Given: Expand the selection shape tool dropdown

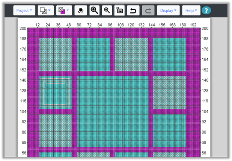Looking at the screenshot, I should (46, 11).
